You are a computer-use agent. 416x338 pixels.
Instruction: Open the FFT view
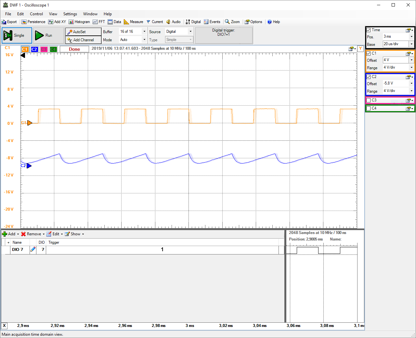pyautogui.click(x=99, y=22)
